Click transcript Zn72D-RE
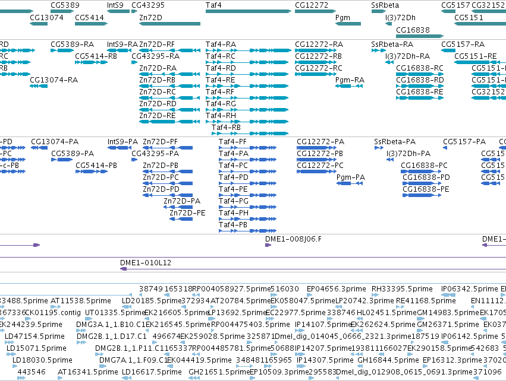 (169, 122)
